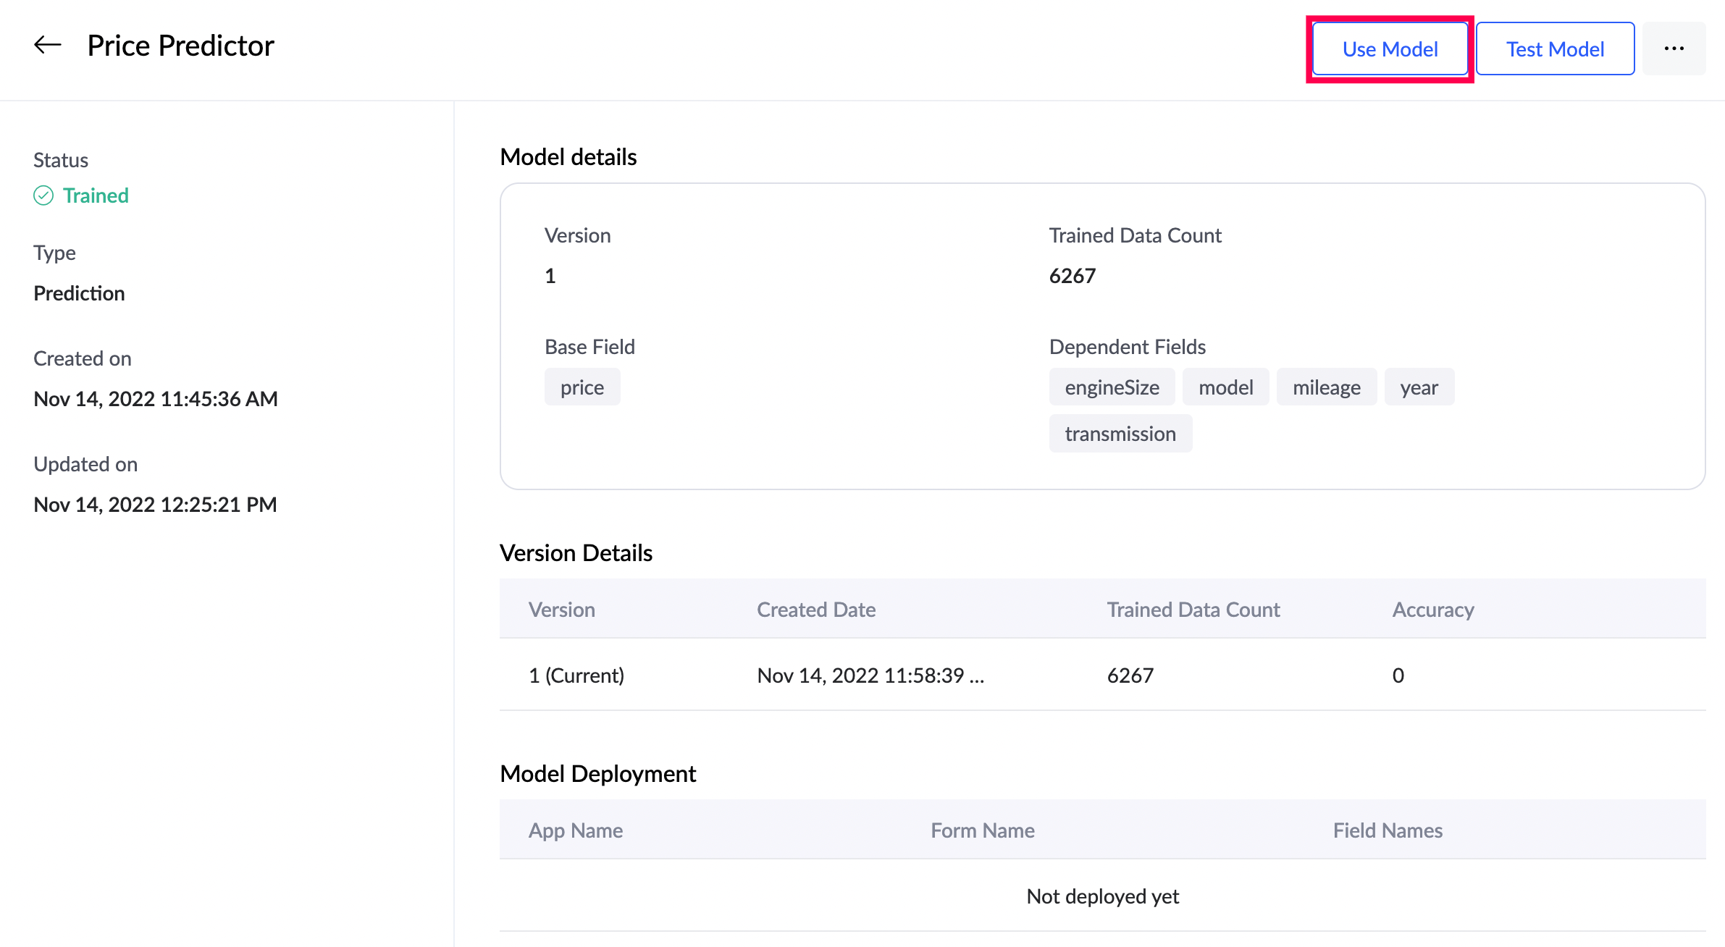The width and height of the screenshot is (1725, 947).
Task: Click the Created Date column header
Action: point(815,610)
